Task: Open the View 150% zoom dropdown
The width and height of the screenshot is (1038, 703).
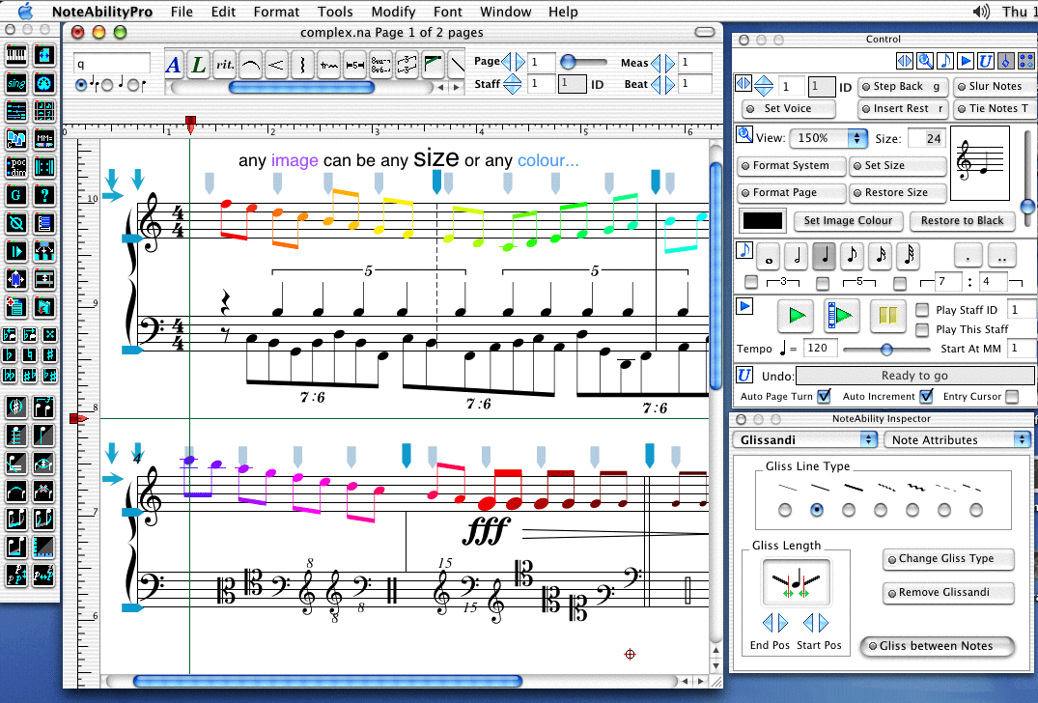Action: 828,138
